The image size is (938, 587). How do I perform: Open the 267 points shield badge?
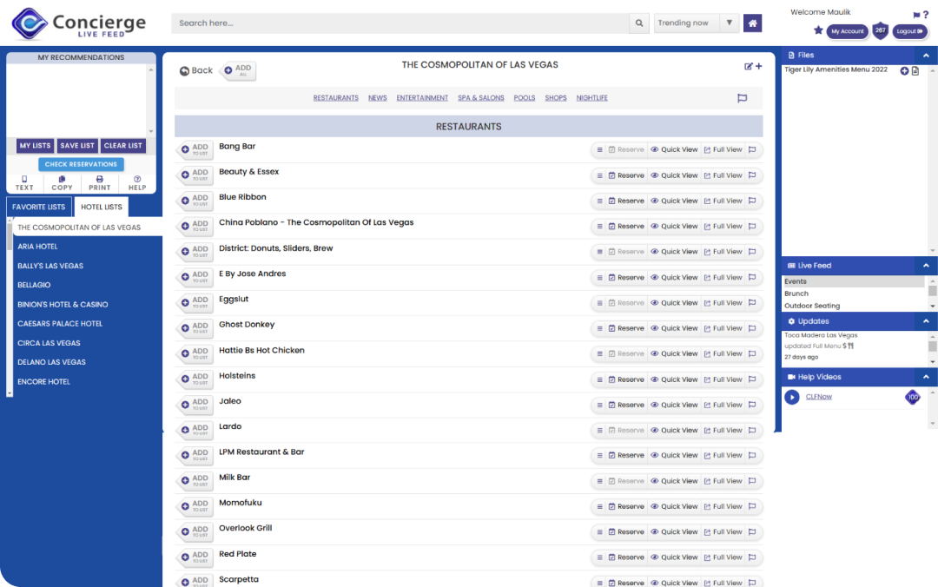point(880,30)
